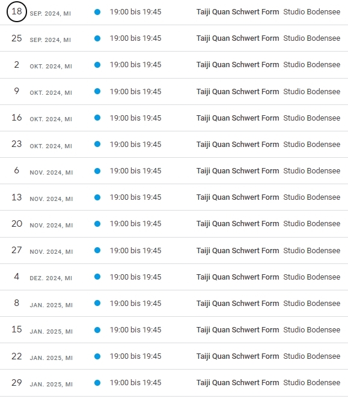Select the 19:00 bis 19:45 time on 4 Dez.
This screenshot has height=399, width=348.
(x=135, y=277)
